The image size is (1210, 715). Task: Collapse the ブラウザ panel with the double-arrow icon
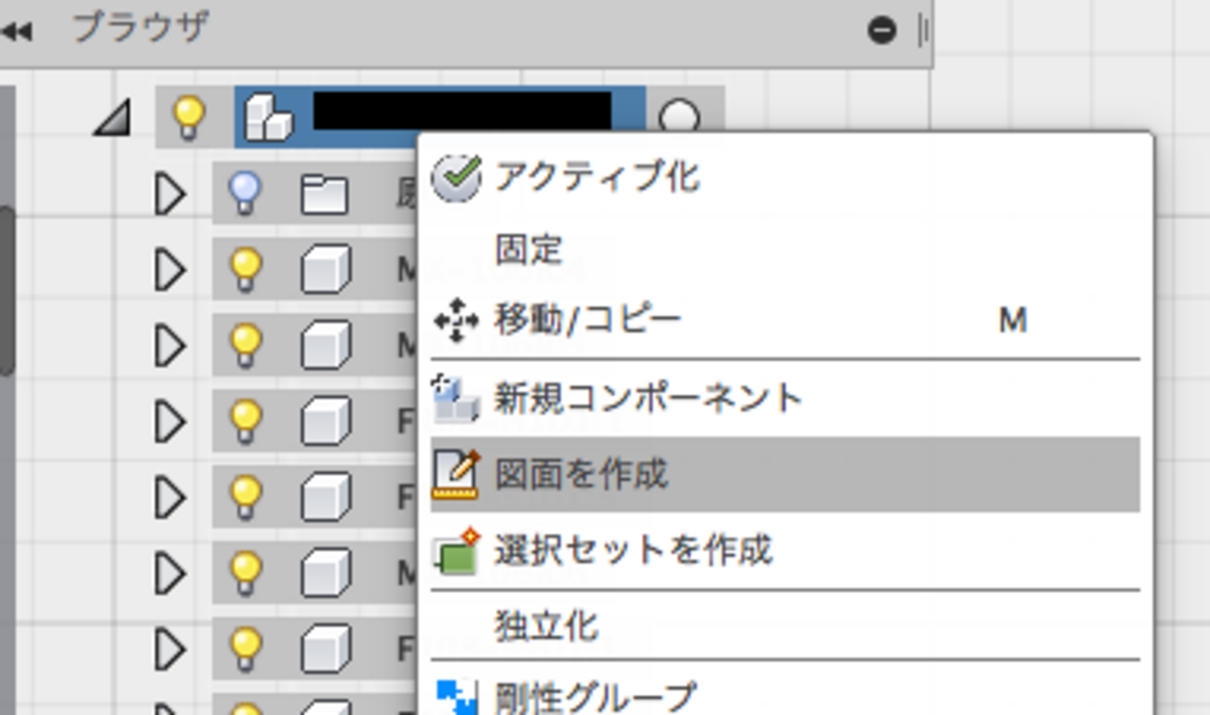[18, 32]
